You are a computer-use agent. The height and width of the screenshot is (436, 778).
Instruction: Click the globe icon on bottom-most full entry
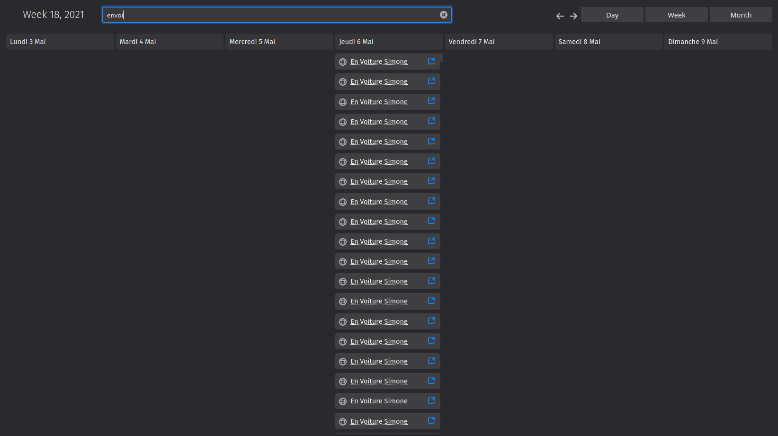click(343, 422)
